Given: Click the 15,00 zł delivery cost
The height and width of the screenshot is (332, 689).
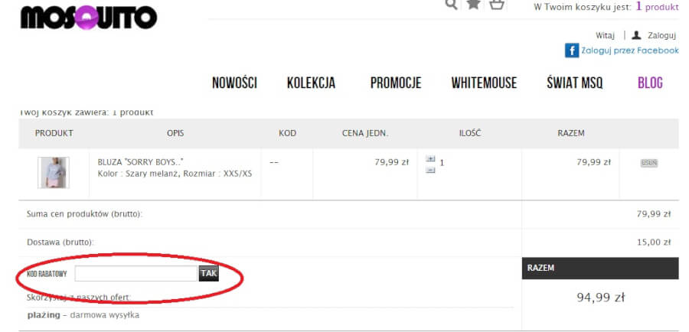Looking at the screenshot, I should tap(654, 242).
